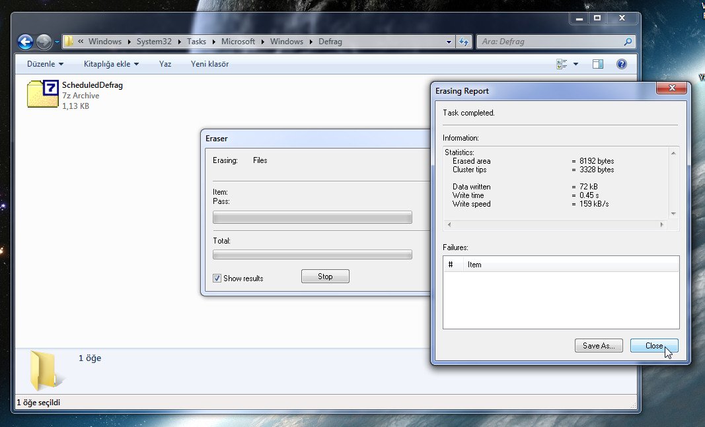
Task: Minimize the Explorer window
Action: pyautogui.click(x=579, y=18)
